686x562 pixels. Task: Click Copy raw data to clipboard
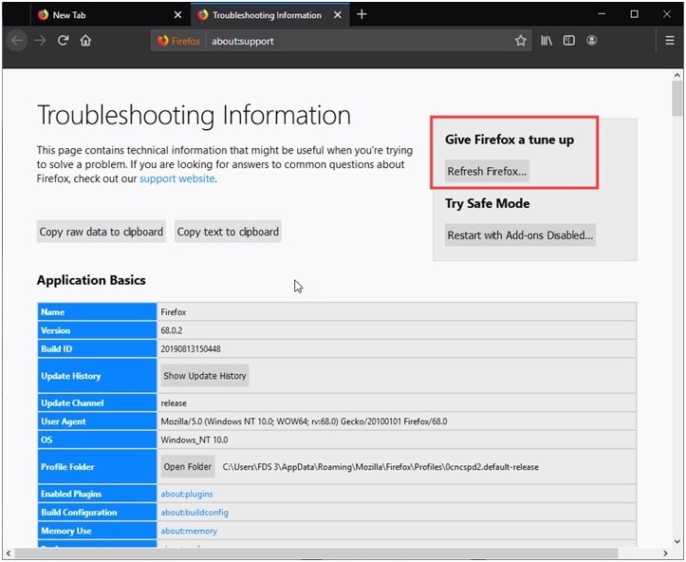[x=102, y=232]
